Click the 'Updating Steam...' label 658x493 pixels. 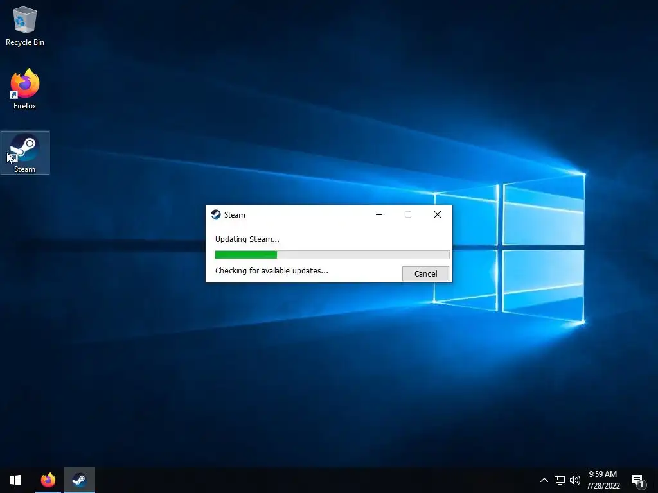point(247,239)
